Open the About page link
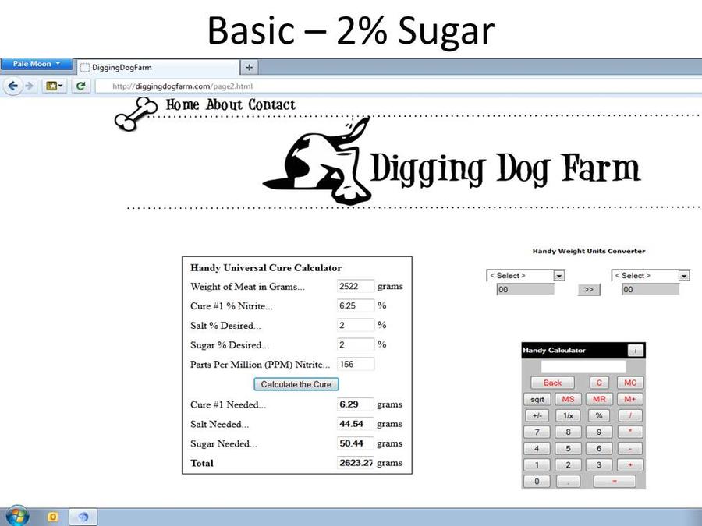 (225, 104)
